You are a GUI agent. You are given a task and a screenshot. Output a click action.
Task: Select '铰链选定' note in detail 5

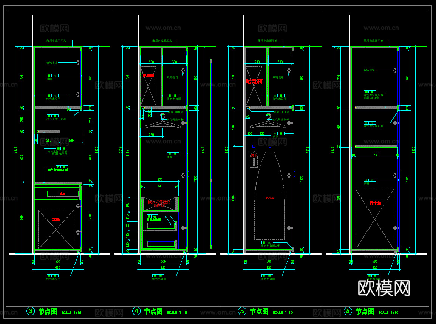278,77
